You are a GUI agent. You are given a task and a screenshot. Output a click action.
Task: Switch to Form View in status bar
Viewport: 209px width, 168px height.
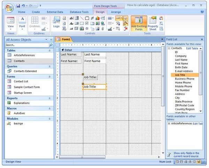tap(177, 162)
